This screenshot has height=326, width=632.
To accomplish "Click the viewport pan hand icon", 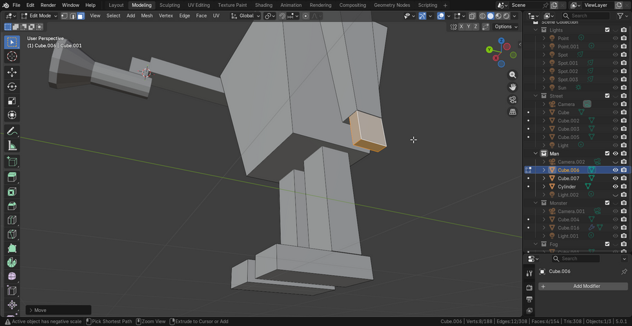I will coord(513,87).
